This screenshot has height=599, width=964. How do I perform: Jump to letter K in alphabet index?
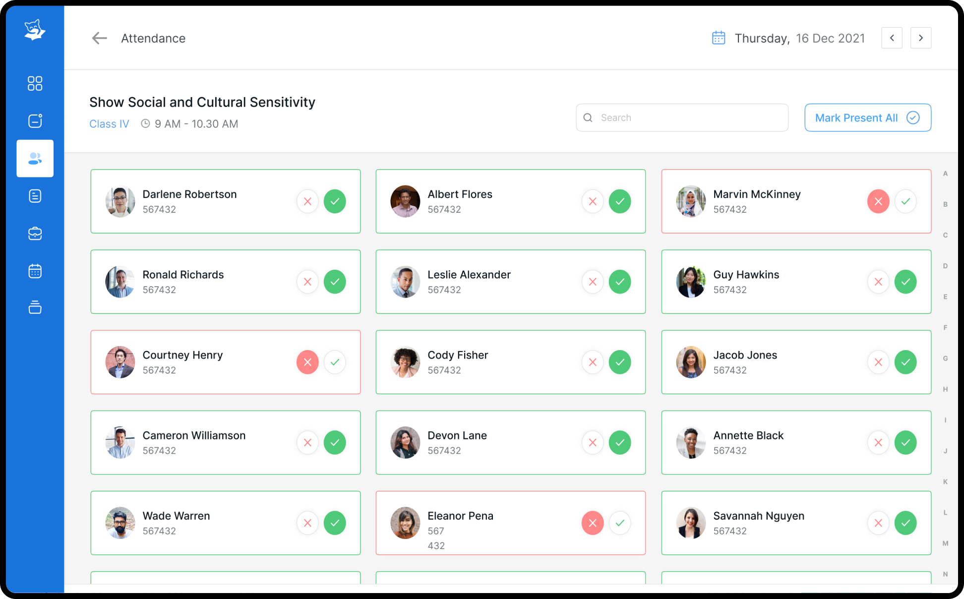[x=945, y=481]
